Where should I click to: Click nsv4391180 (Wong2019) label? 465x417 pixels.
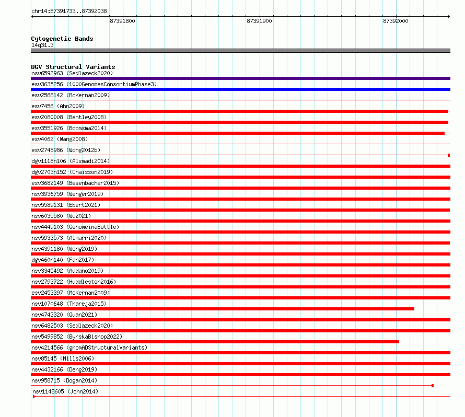[64, 249]
